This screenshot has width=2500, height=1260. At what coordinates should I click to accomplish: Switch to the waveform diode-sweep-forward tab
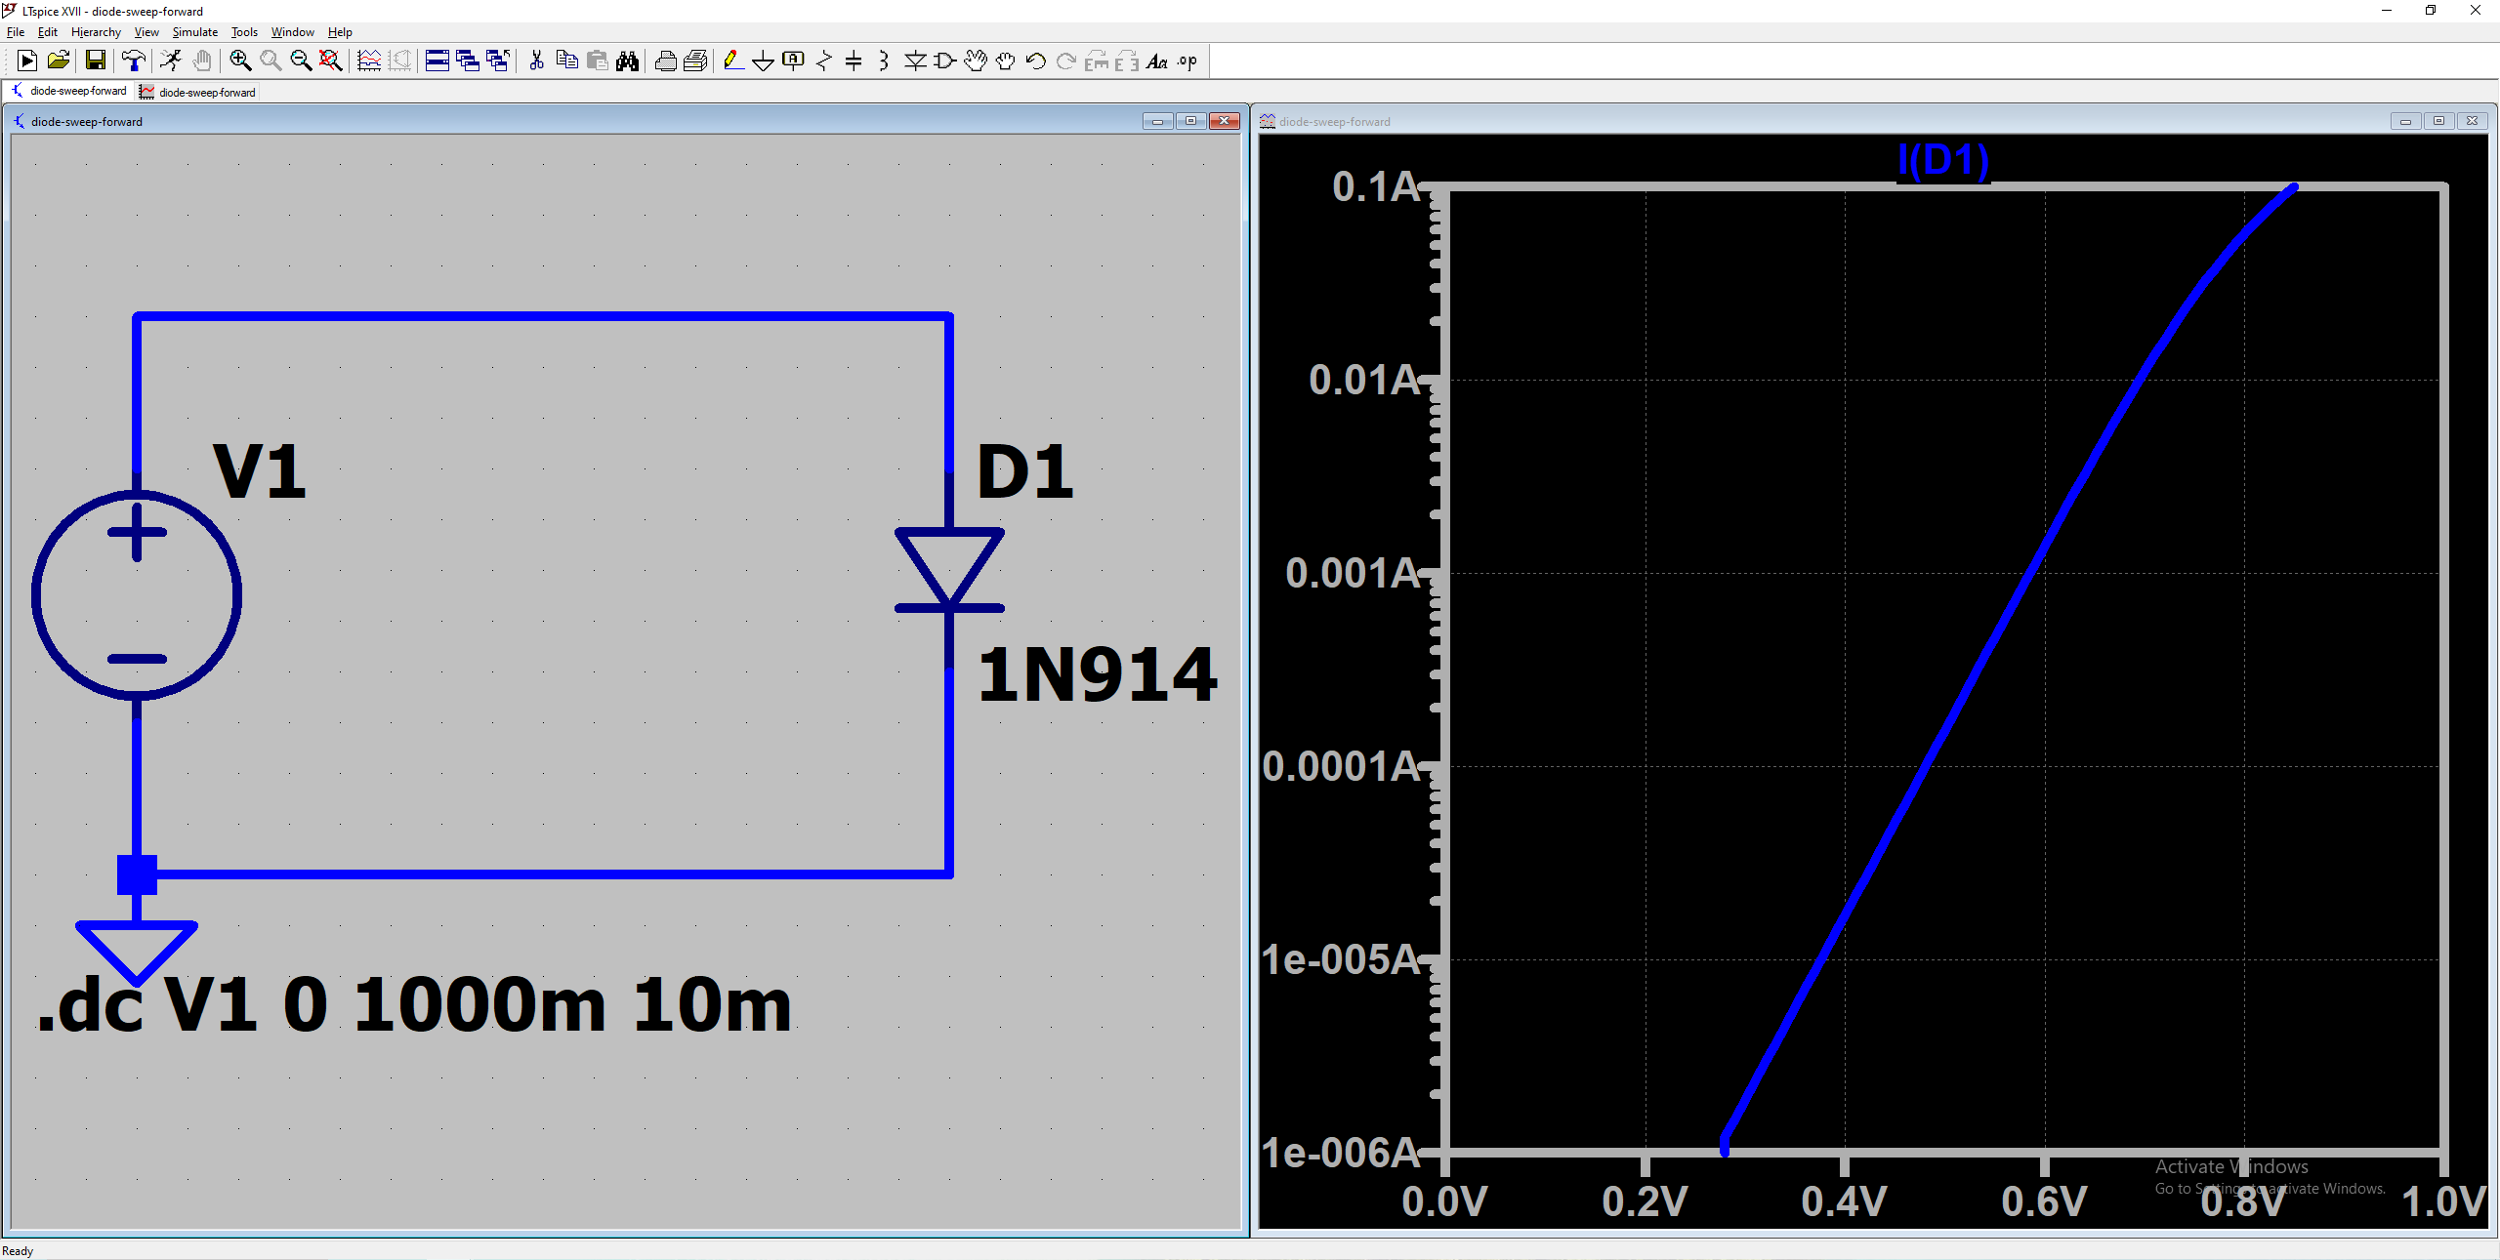click(x=198, y=92)
